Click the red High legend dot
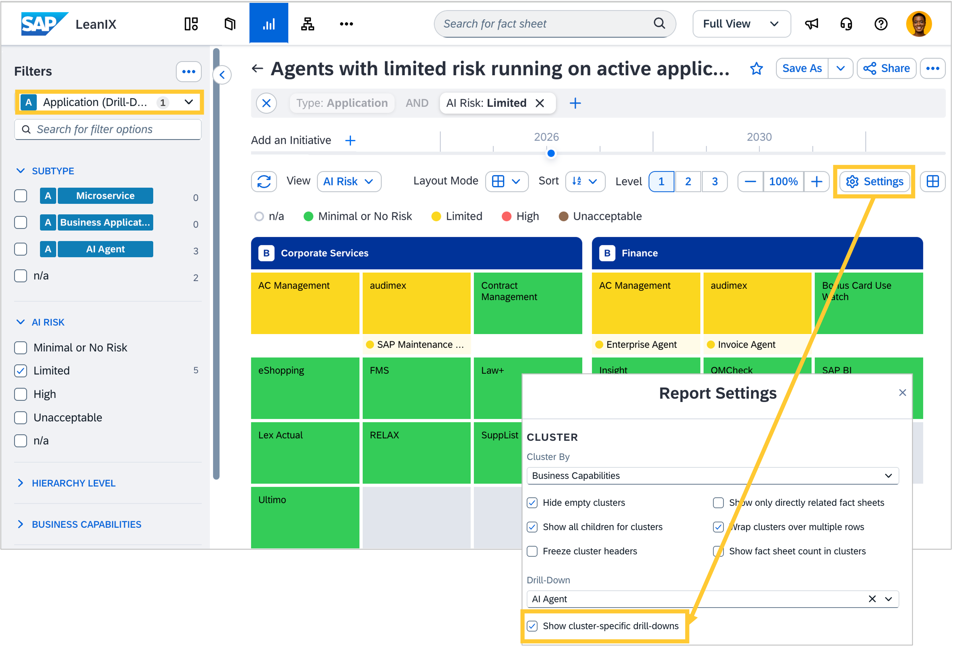953x647 pixels. [507, 216]
